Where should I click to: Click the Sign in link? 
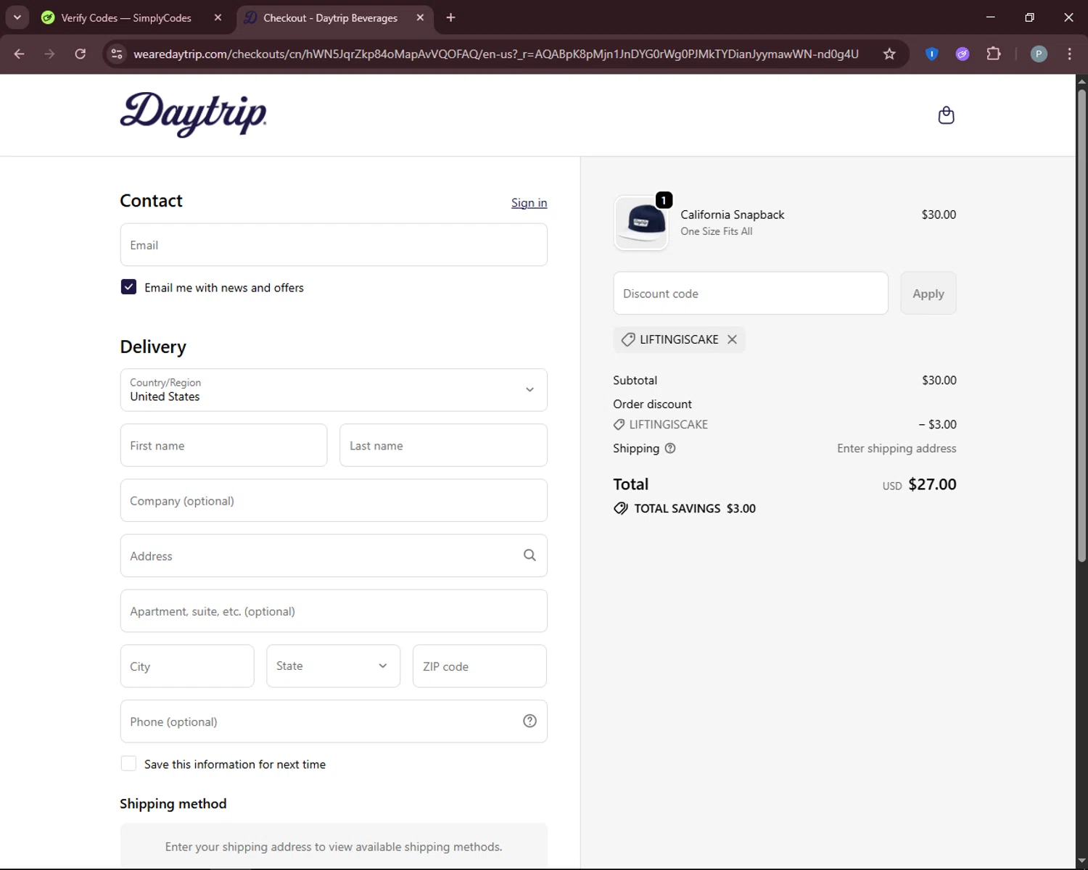click(529, 203)
